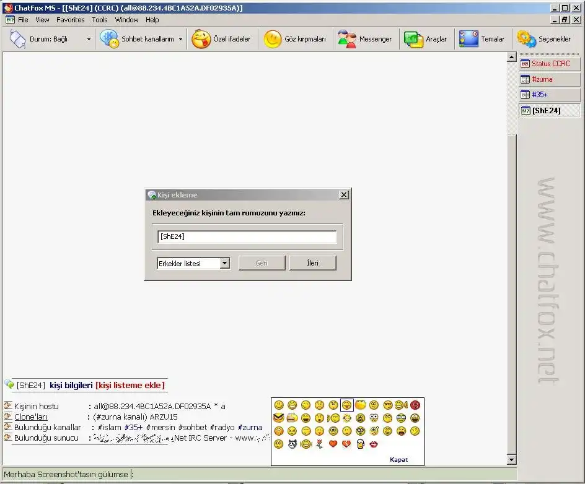Image resolution: width=585 pixels, height=484 pixels.
Task: Click the chat message input bar
Action: pyautogui.click(x=260, y=474)
